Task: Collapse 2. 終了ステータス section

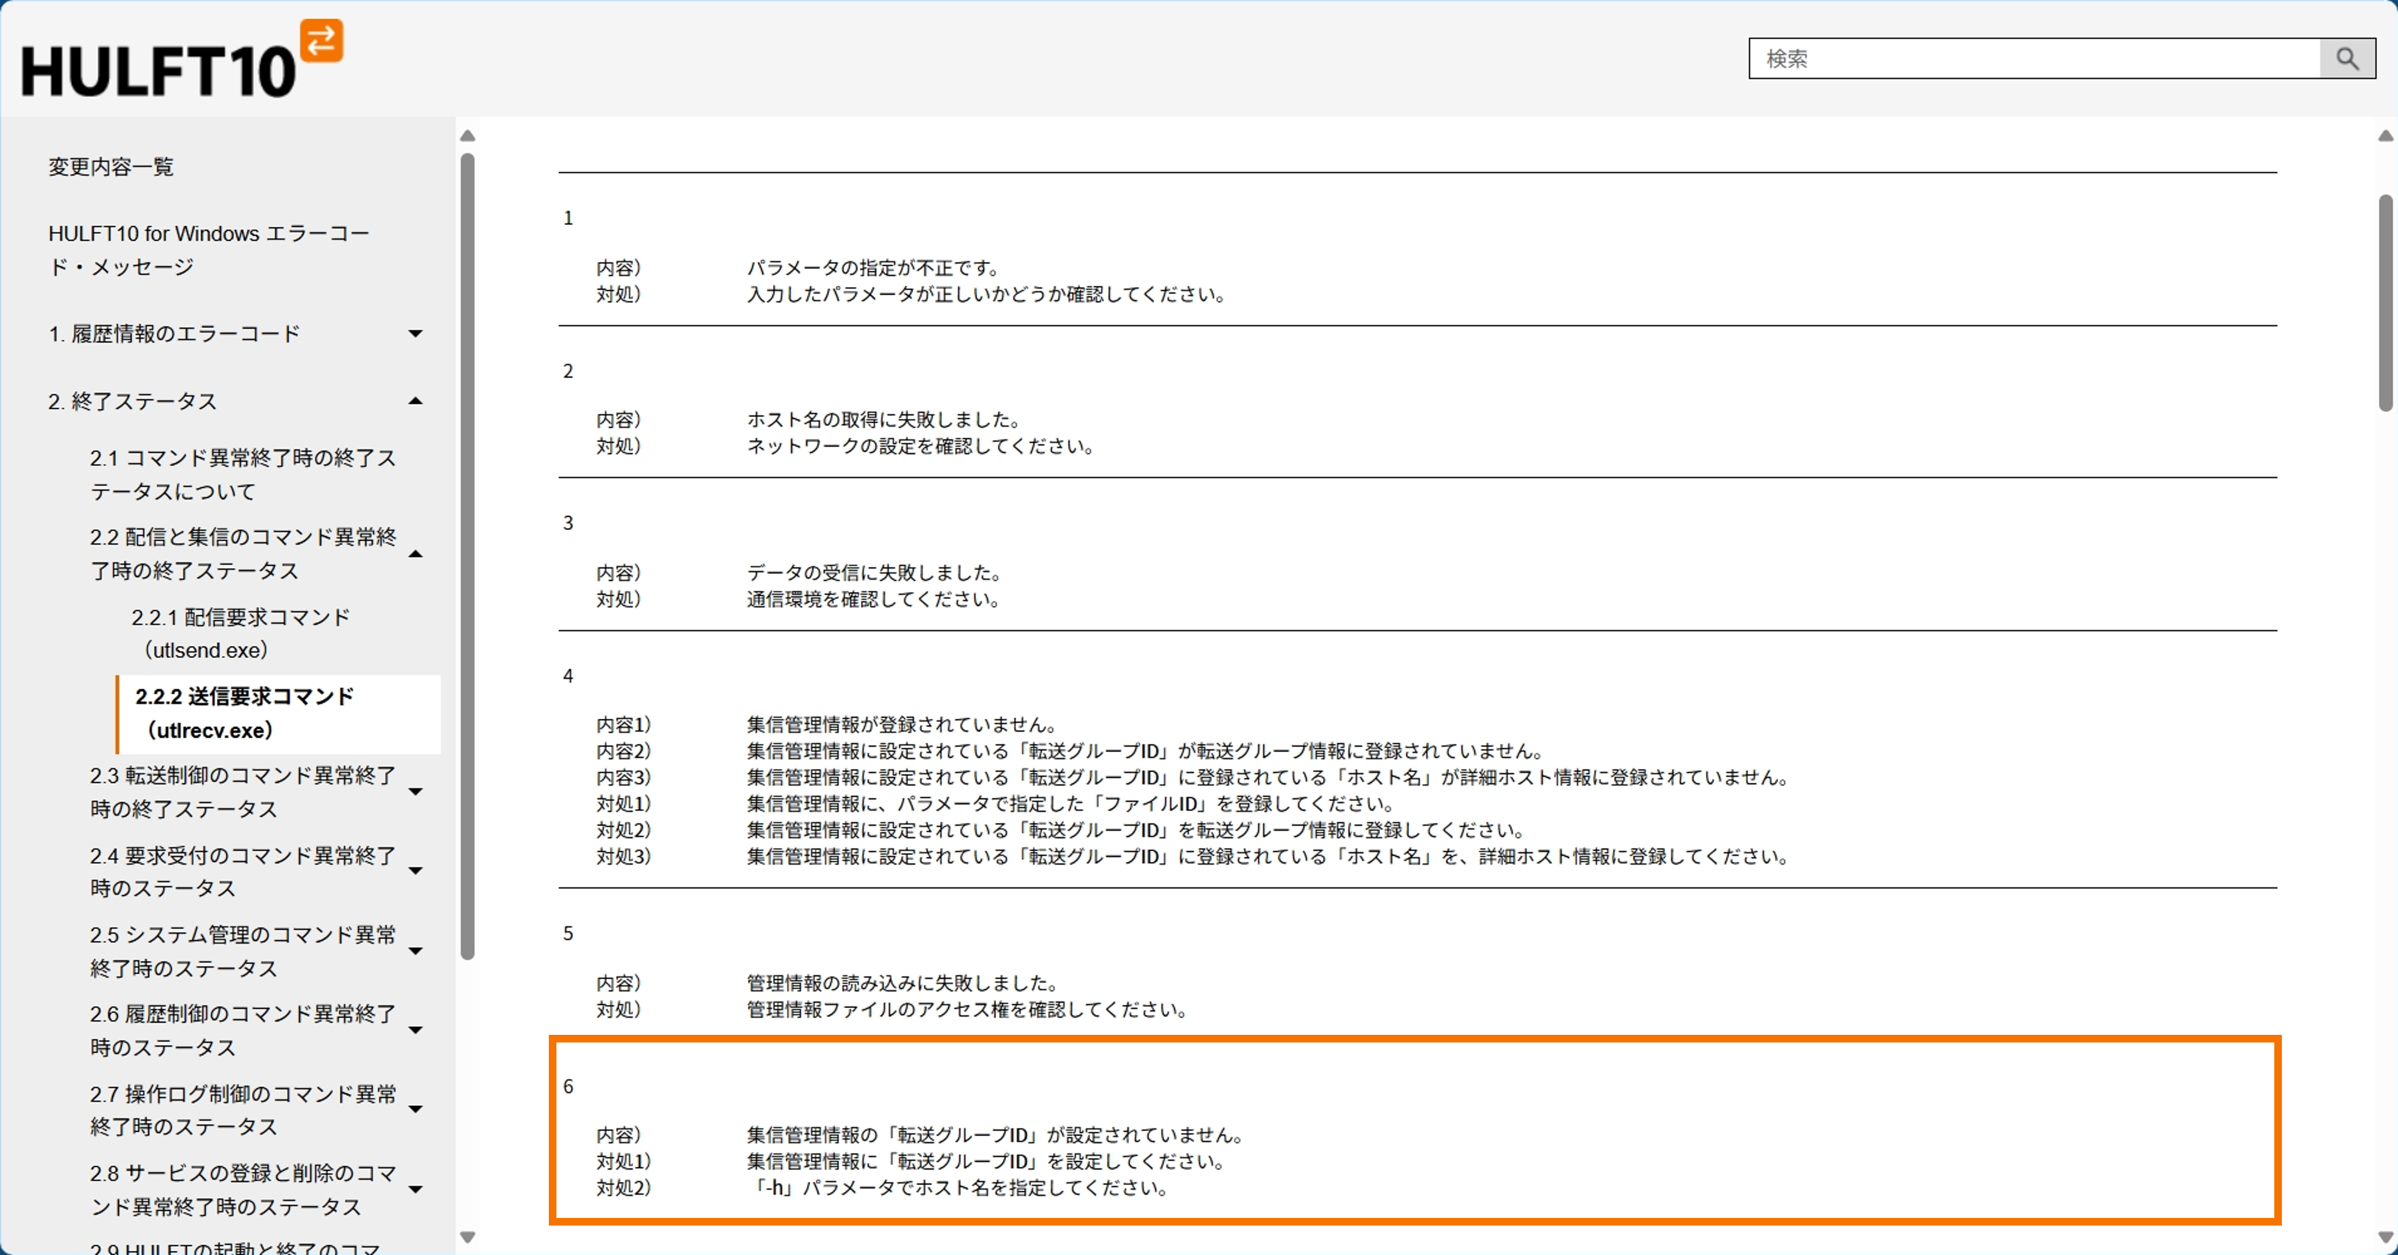Action: point(415,401)
